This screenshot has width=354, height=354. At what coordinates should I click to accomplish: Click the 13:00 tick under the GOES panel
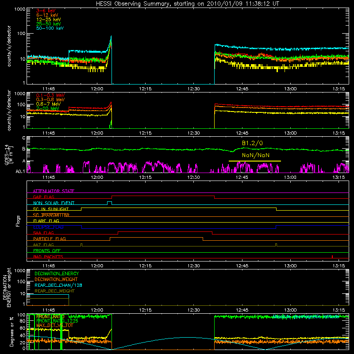pyautogui.click(x=290, y=177)
